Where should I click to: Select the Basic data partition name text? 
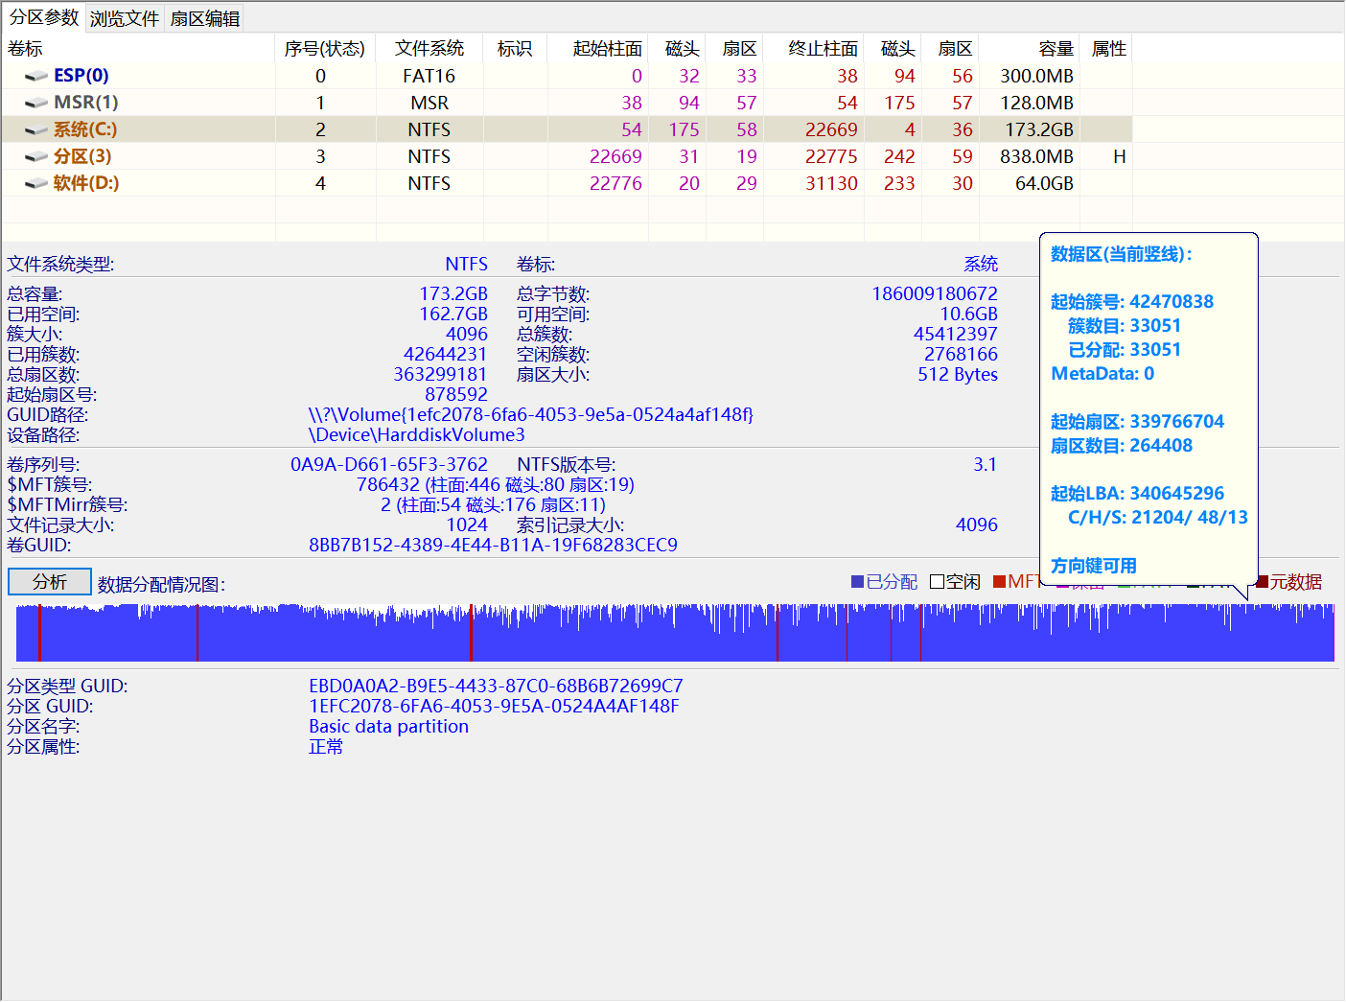pos(387,726)
